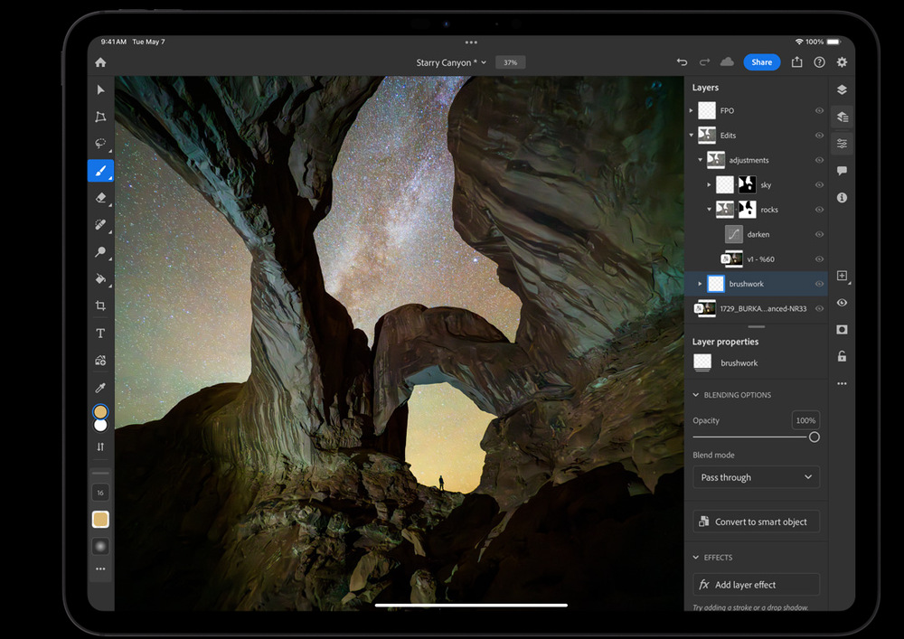The height and width of the screenshot is (639, 904).
Task: Select the Eraser tool
Action: point(100,198)
